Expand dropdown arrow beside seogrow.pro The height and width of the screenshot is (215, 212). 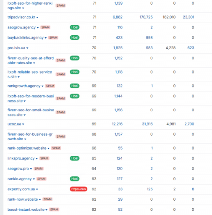[31, 169]
